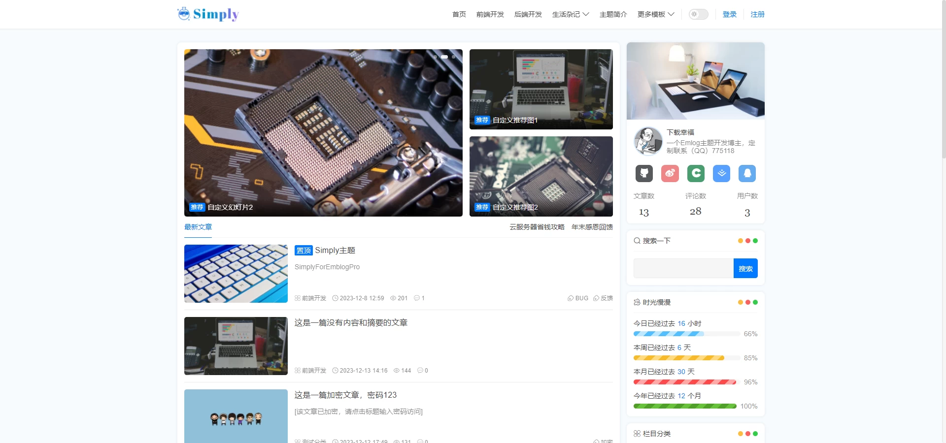Click the 文章数 count 13
This screenshot has width=946, height=443.
(644, 212)
